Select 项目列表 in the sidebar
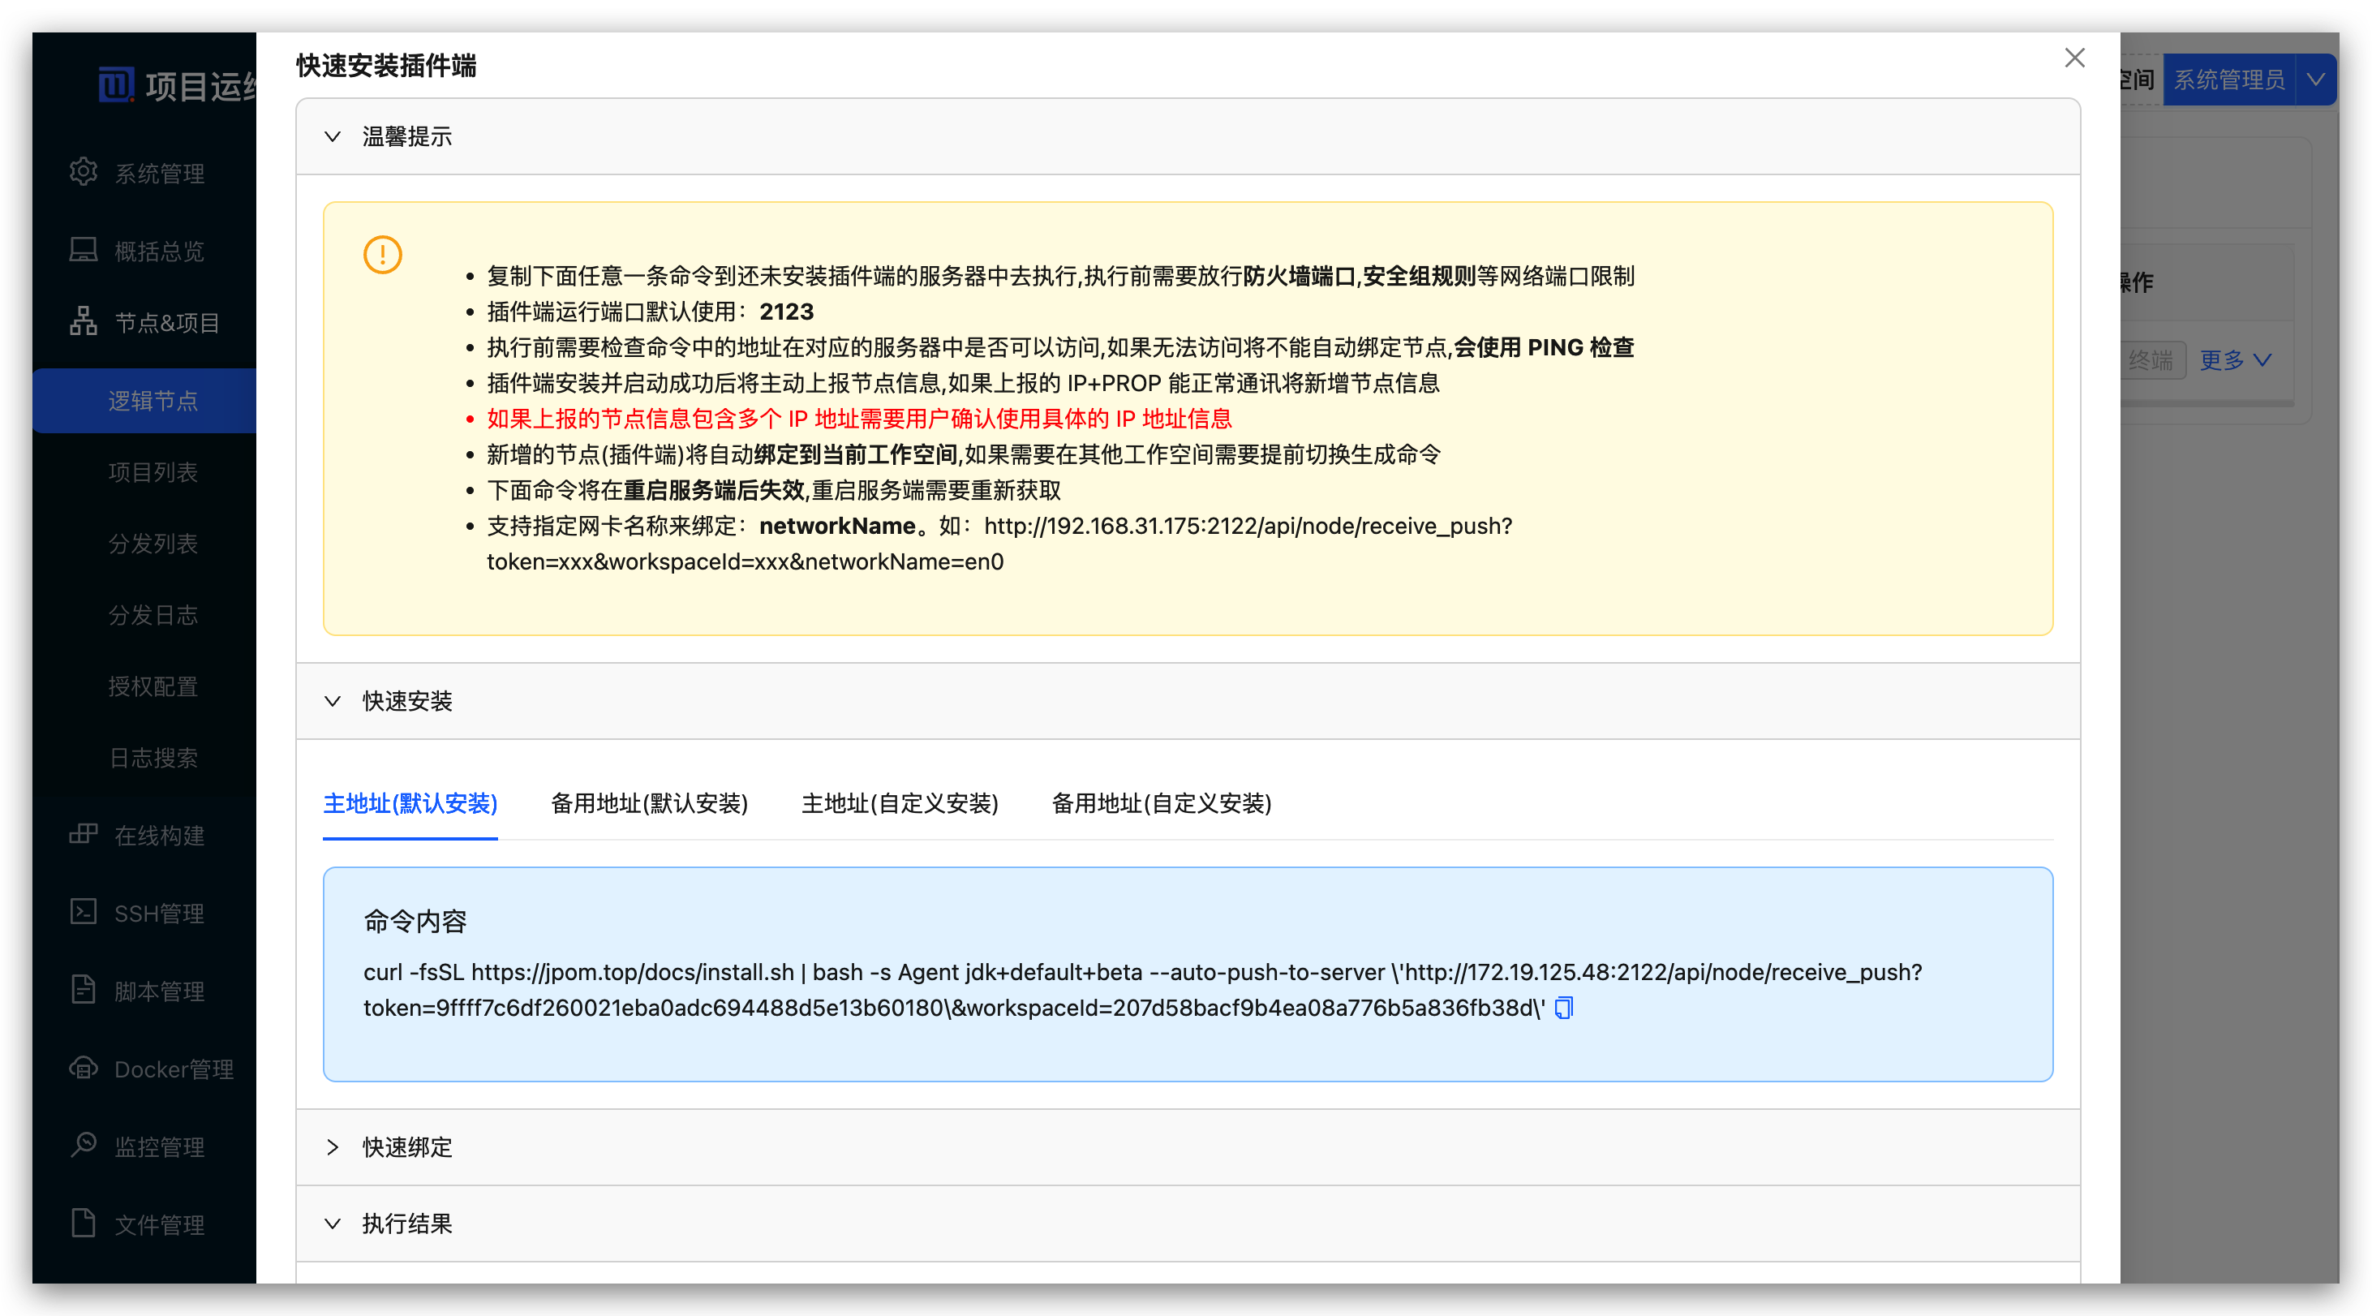The width and height of the screenshot is (2372, 1316). coord(153,471)
